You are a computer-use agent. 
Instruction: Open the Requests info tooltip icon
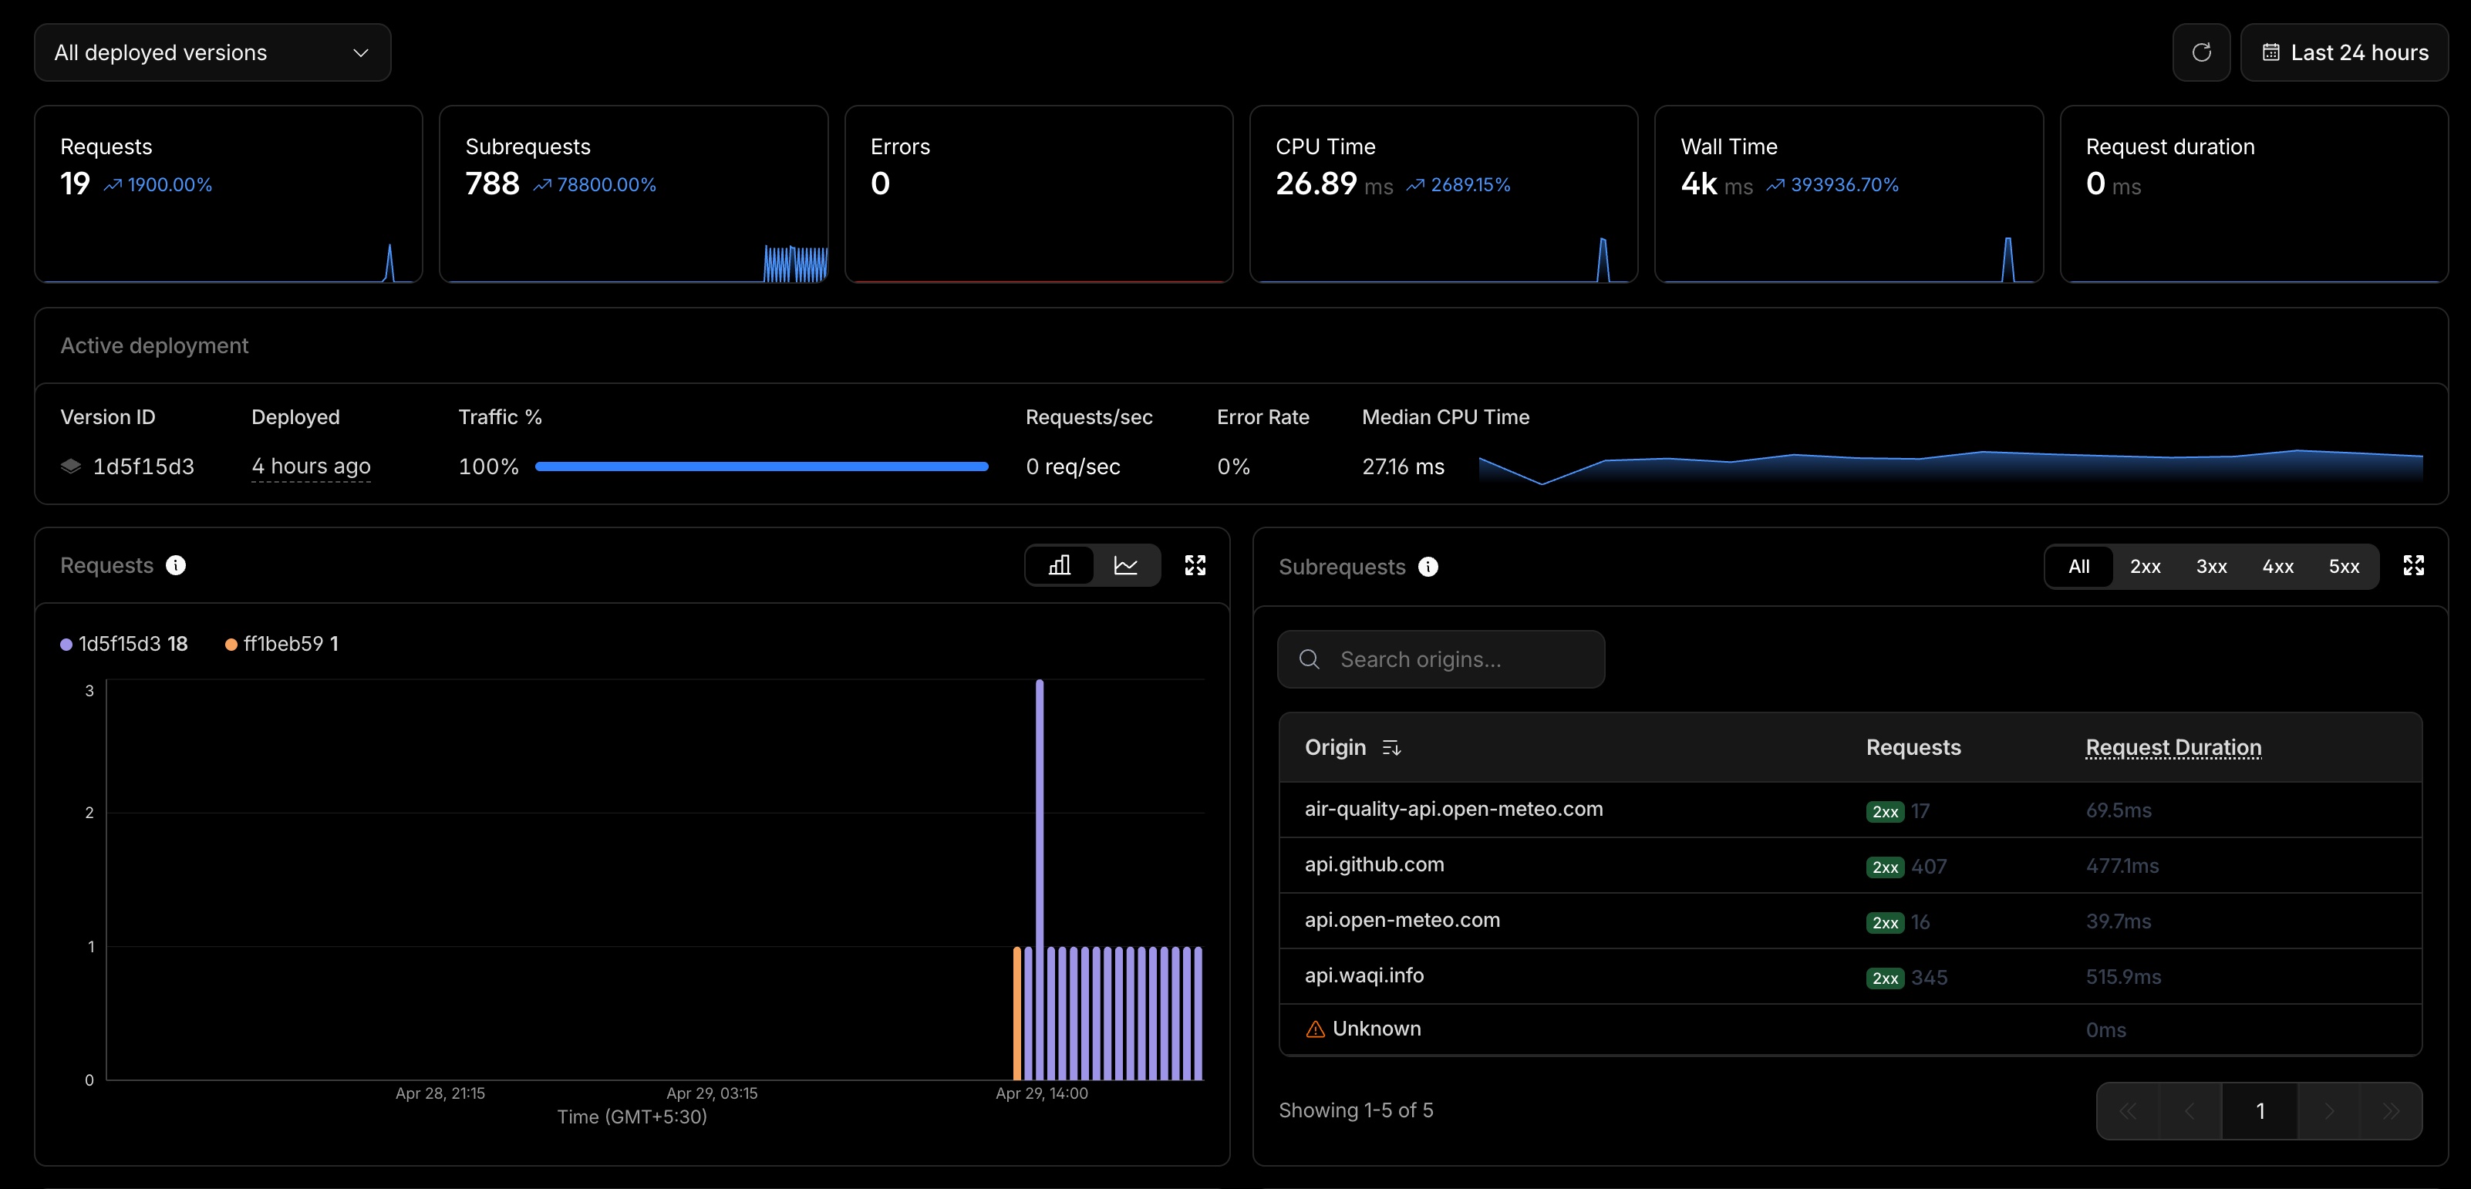pyautogui.click(x=176, y=566)
